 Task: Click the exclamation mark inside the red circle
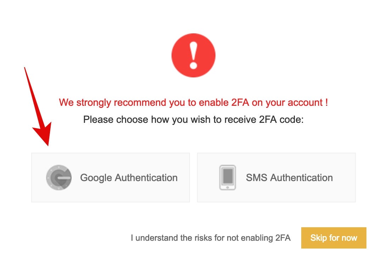pos(193,55)
